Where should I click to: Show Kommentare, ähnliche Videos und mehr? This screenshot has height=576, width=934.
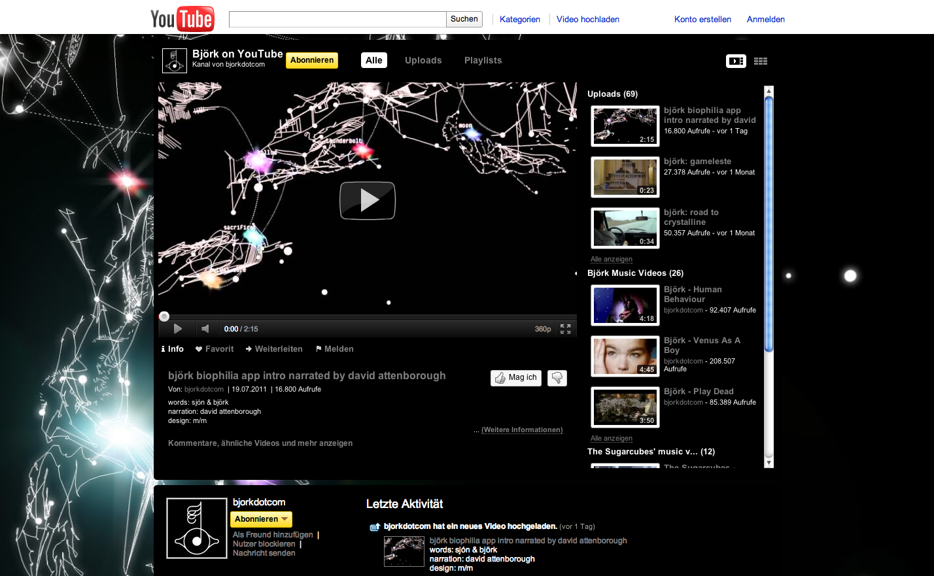(x=260, y=443)
